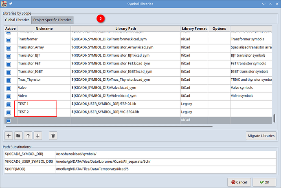Screen dimensions: 281x188
Task: Close the Symbol Libraries dialog
Action: tap(277, 4)
